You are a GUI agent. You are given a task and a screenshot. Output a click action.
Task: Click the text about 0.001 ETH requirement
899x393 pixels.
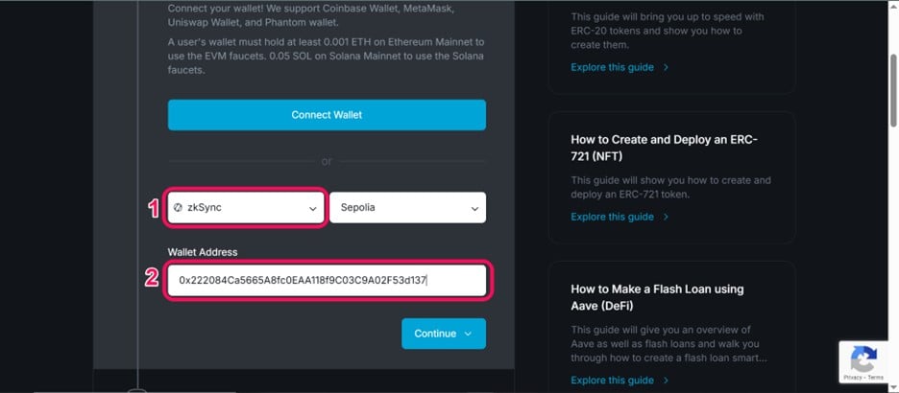point(327,56)
